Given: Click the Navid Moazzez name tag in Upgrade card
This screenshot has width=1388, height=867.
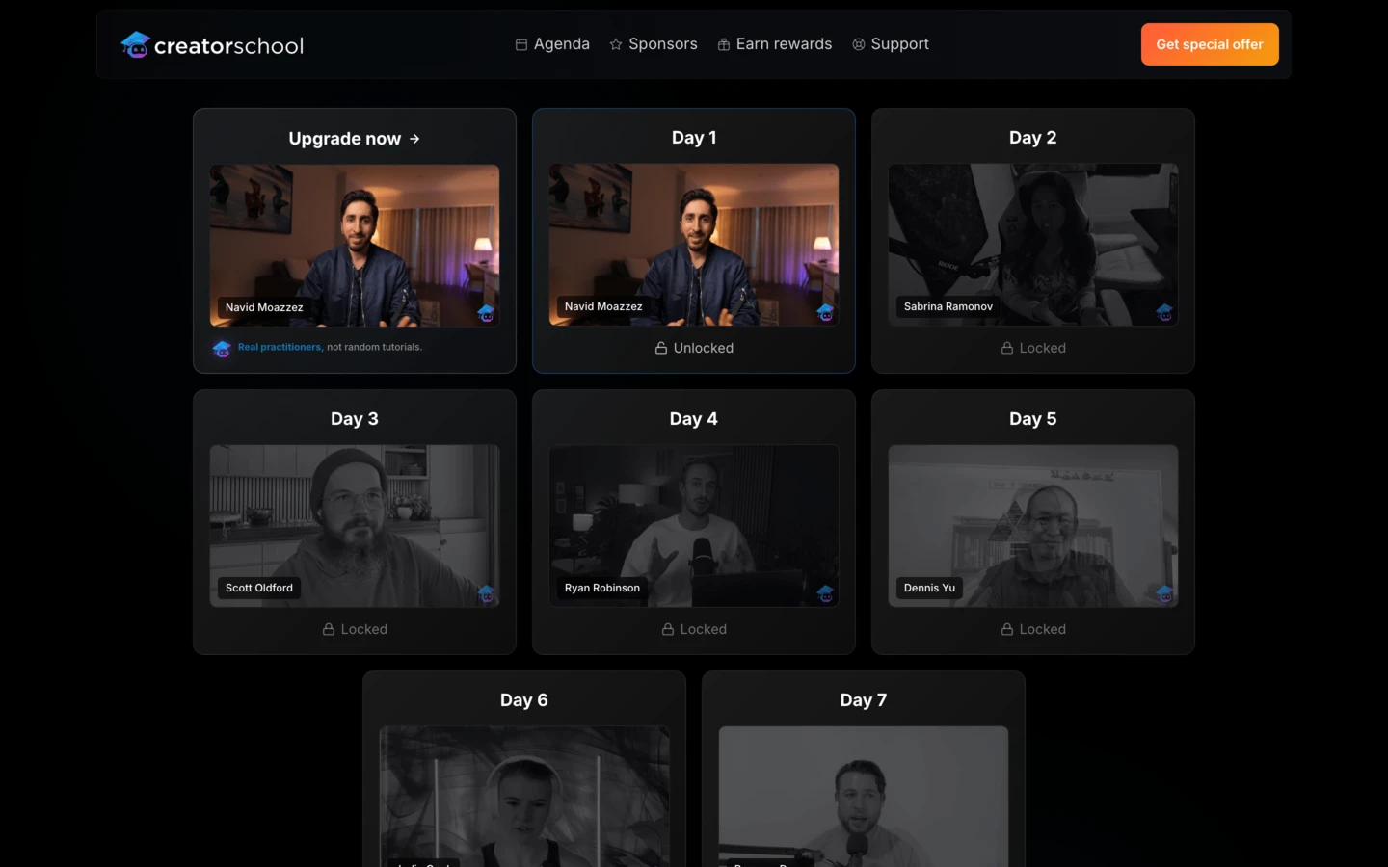Looking at the screenshot, I should (264, 307).
